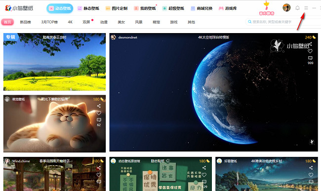Screen dimensions: 321x191
Task: Open the user avatar profile
Action: point(286,8)
